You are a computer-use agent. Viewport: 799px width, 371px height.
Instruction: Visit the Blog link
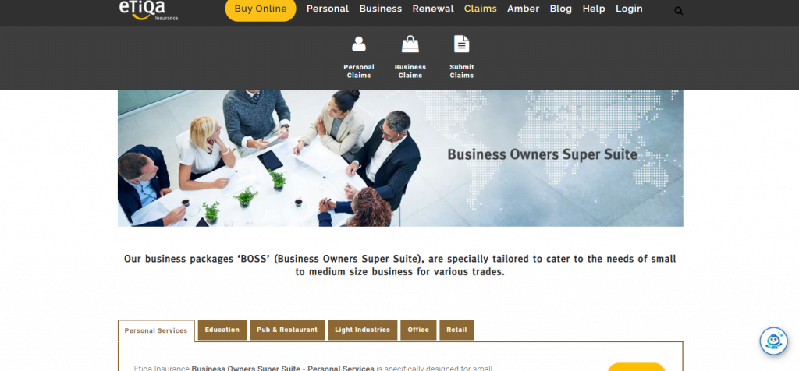[x=560, y=9]
